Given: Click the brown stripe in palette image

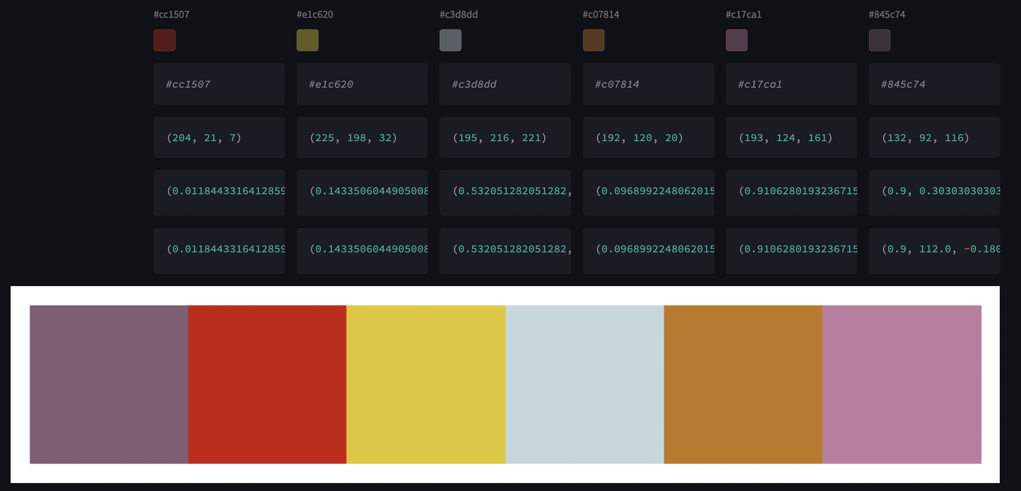Looking at the screenshot, I should (x=743, y=384).
